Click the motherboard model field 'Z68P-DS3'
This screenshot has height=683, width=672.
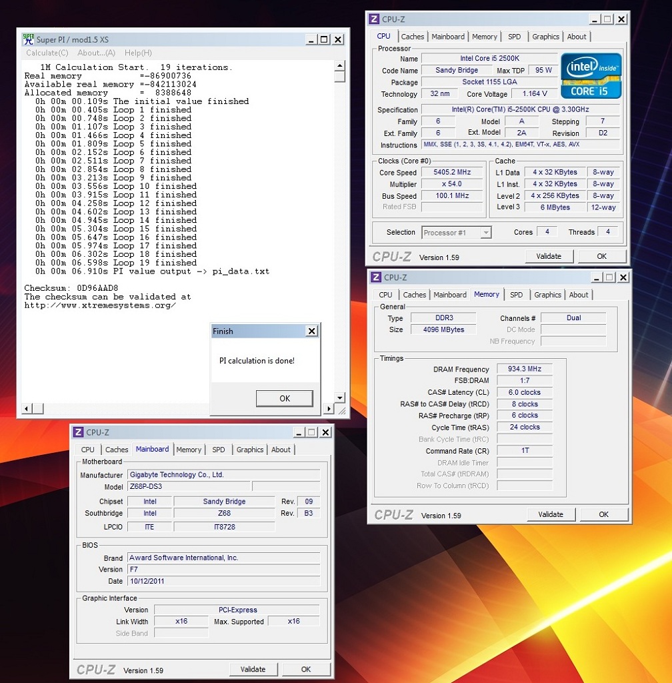(x=189, y=486)
